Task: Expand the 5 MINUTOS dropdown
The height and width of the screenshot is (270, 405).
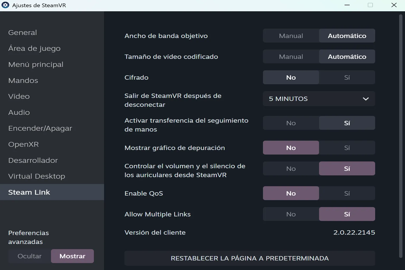Action: pos(319,99)
